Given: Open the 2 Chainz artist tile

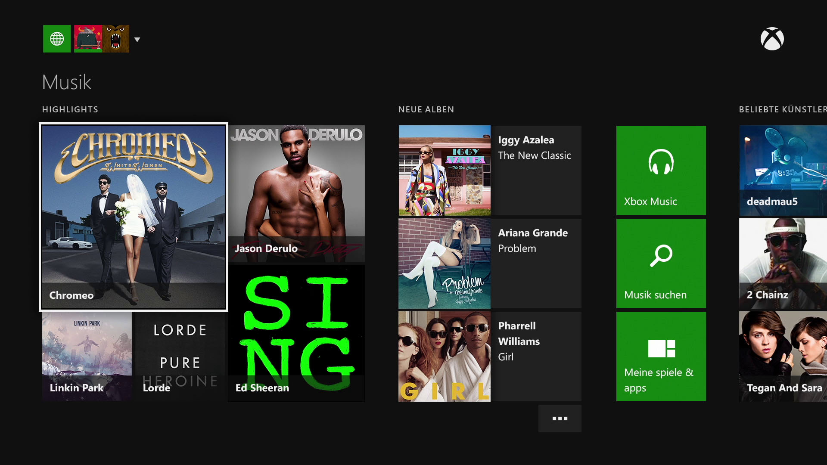Looking at the screenshot, I should point(783,263).
